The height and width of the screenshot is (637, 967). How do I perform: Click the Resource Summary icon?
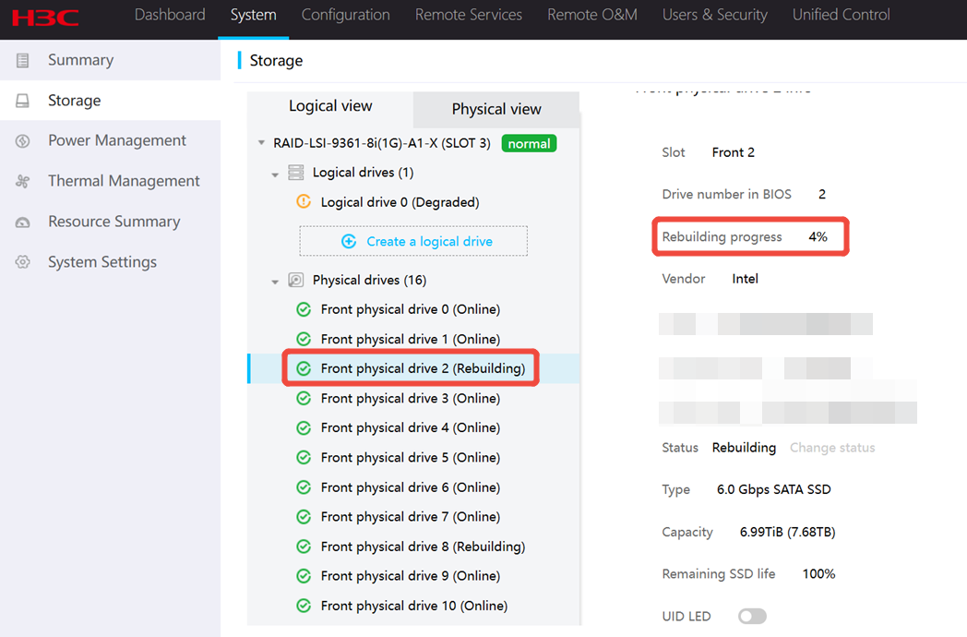(23, 222)
